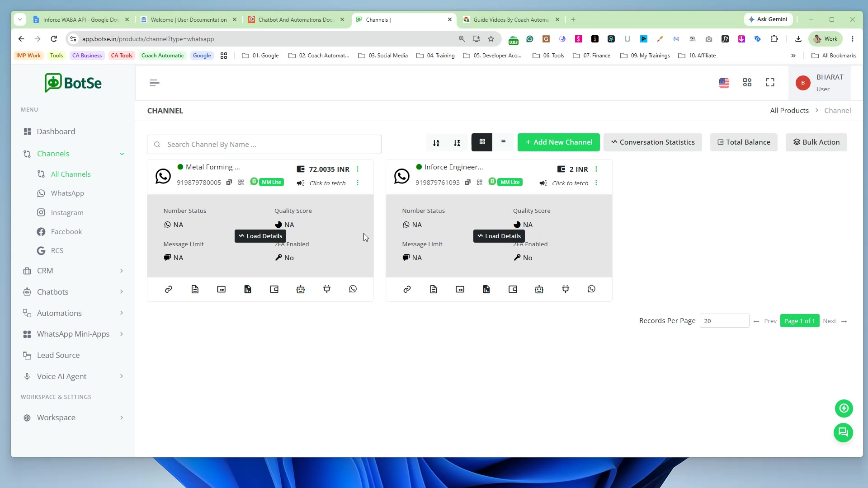Switch to list view layout

[x=503, y=142]
